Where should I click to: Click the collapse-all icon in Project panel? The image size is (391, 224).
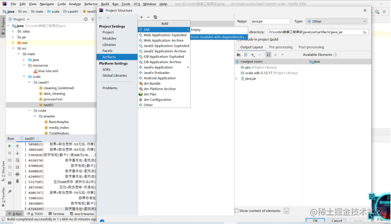point(93,19)
